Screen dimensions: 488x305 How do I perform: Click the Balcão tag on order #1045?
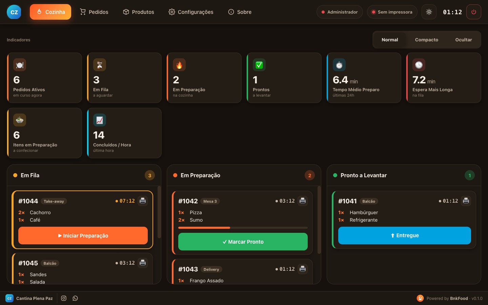[50, 263]
